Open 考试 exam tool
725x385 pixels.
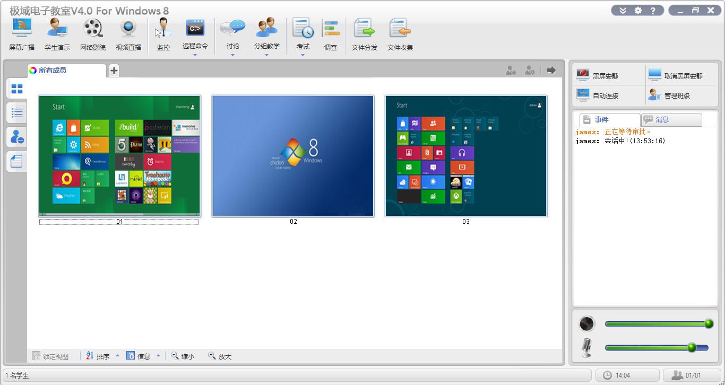click(303, 33)
